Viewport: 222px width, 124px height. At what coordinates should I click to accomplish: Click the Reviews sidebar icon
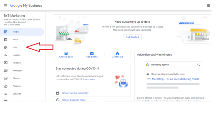[6, 63]
